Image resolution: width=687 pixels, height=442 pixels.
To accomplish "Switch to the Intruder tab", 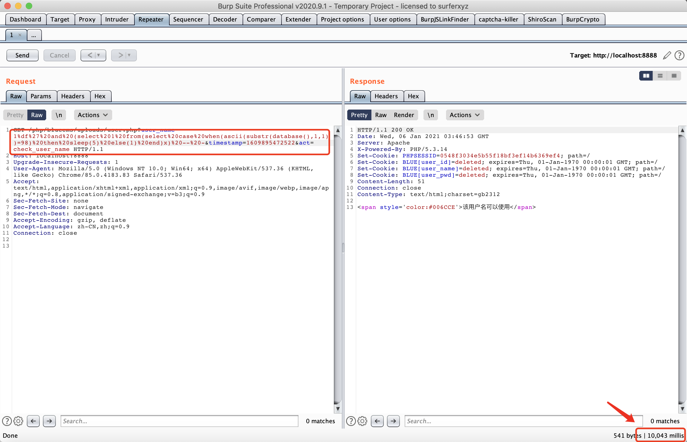I will click(x=117, y=19).
